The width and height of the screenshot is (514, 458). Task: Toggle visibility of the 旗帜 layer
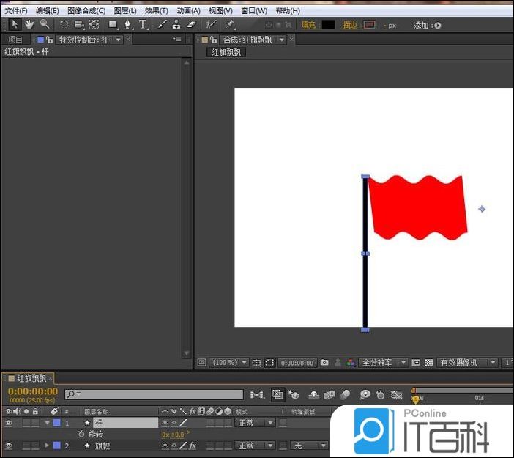click(x=9, y=446)
